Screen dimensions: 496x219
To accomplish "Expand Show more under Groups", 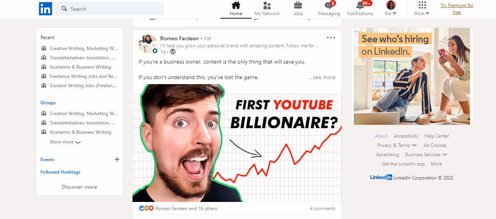I will click(x=65, y=142).
